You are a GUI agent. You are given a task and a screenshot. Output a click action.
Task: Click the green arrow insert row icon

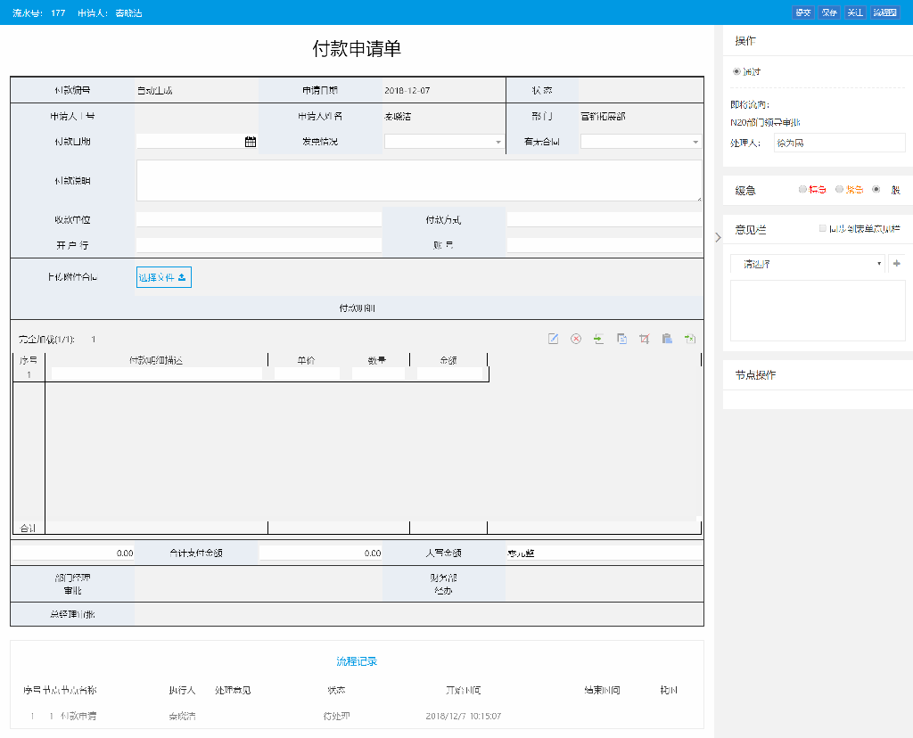click(598, 339)
